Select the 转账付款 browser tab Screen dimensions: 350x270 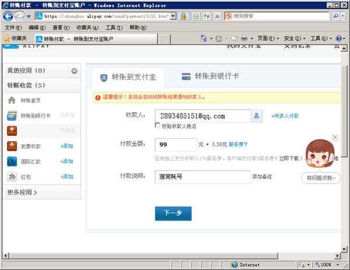pos(96,39)
